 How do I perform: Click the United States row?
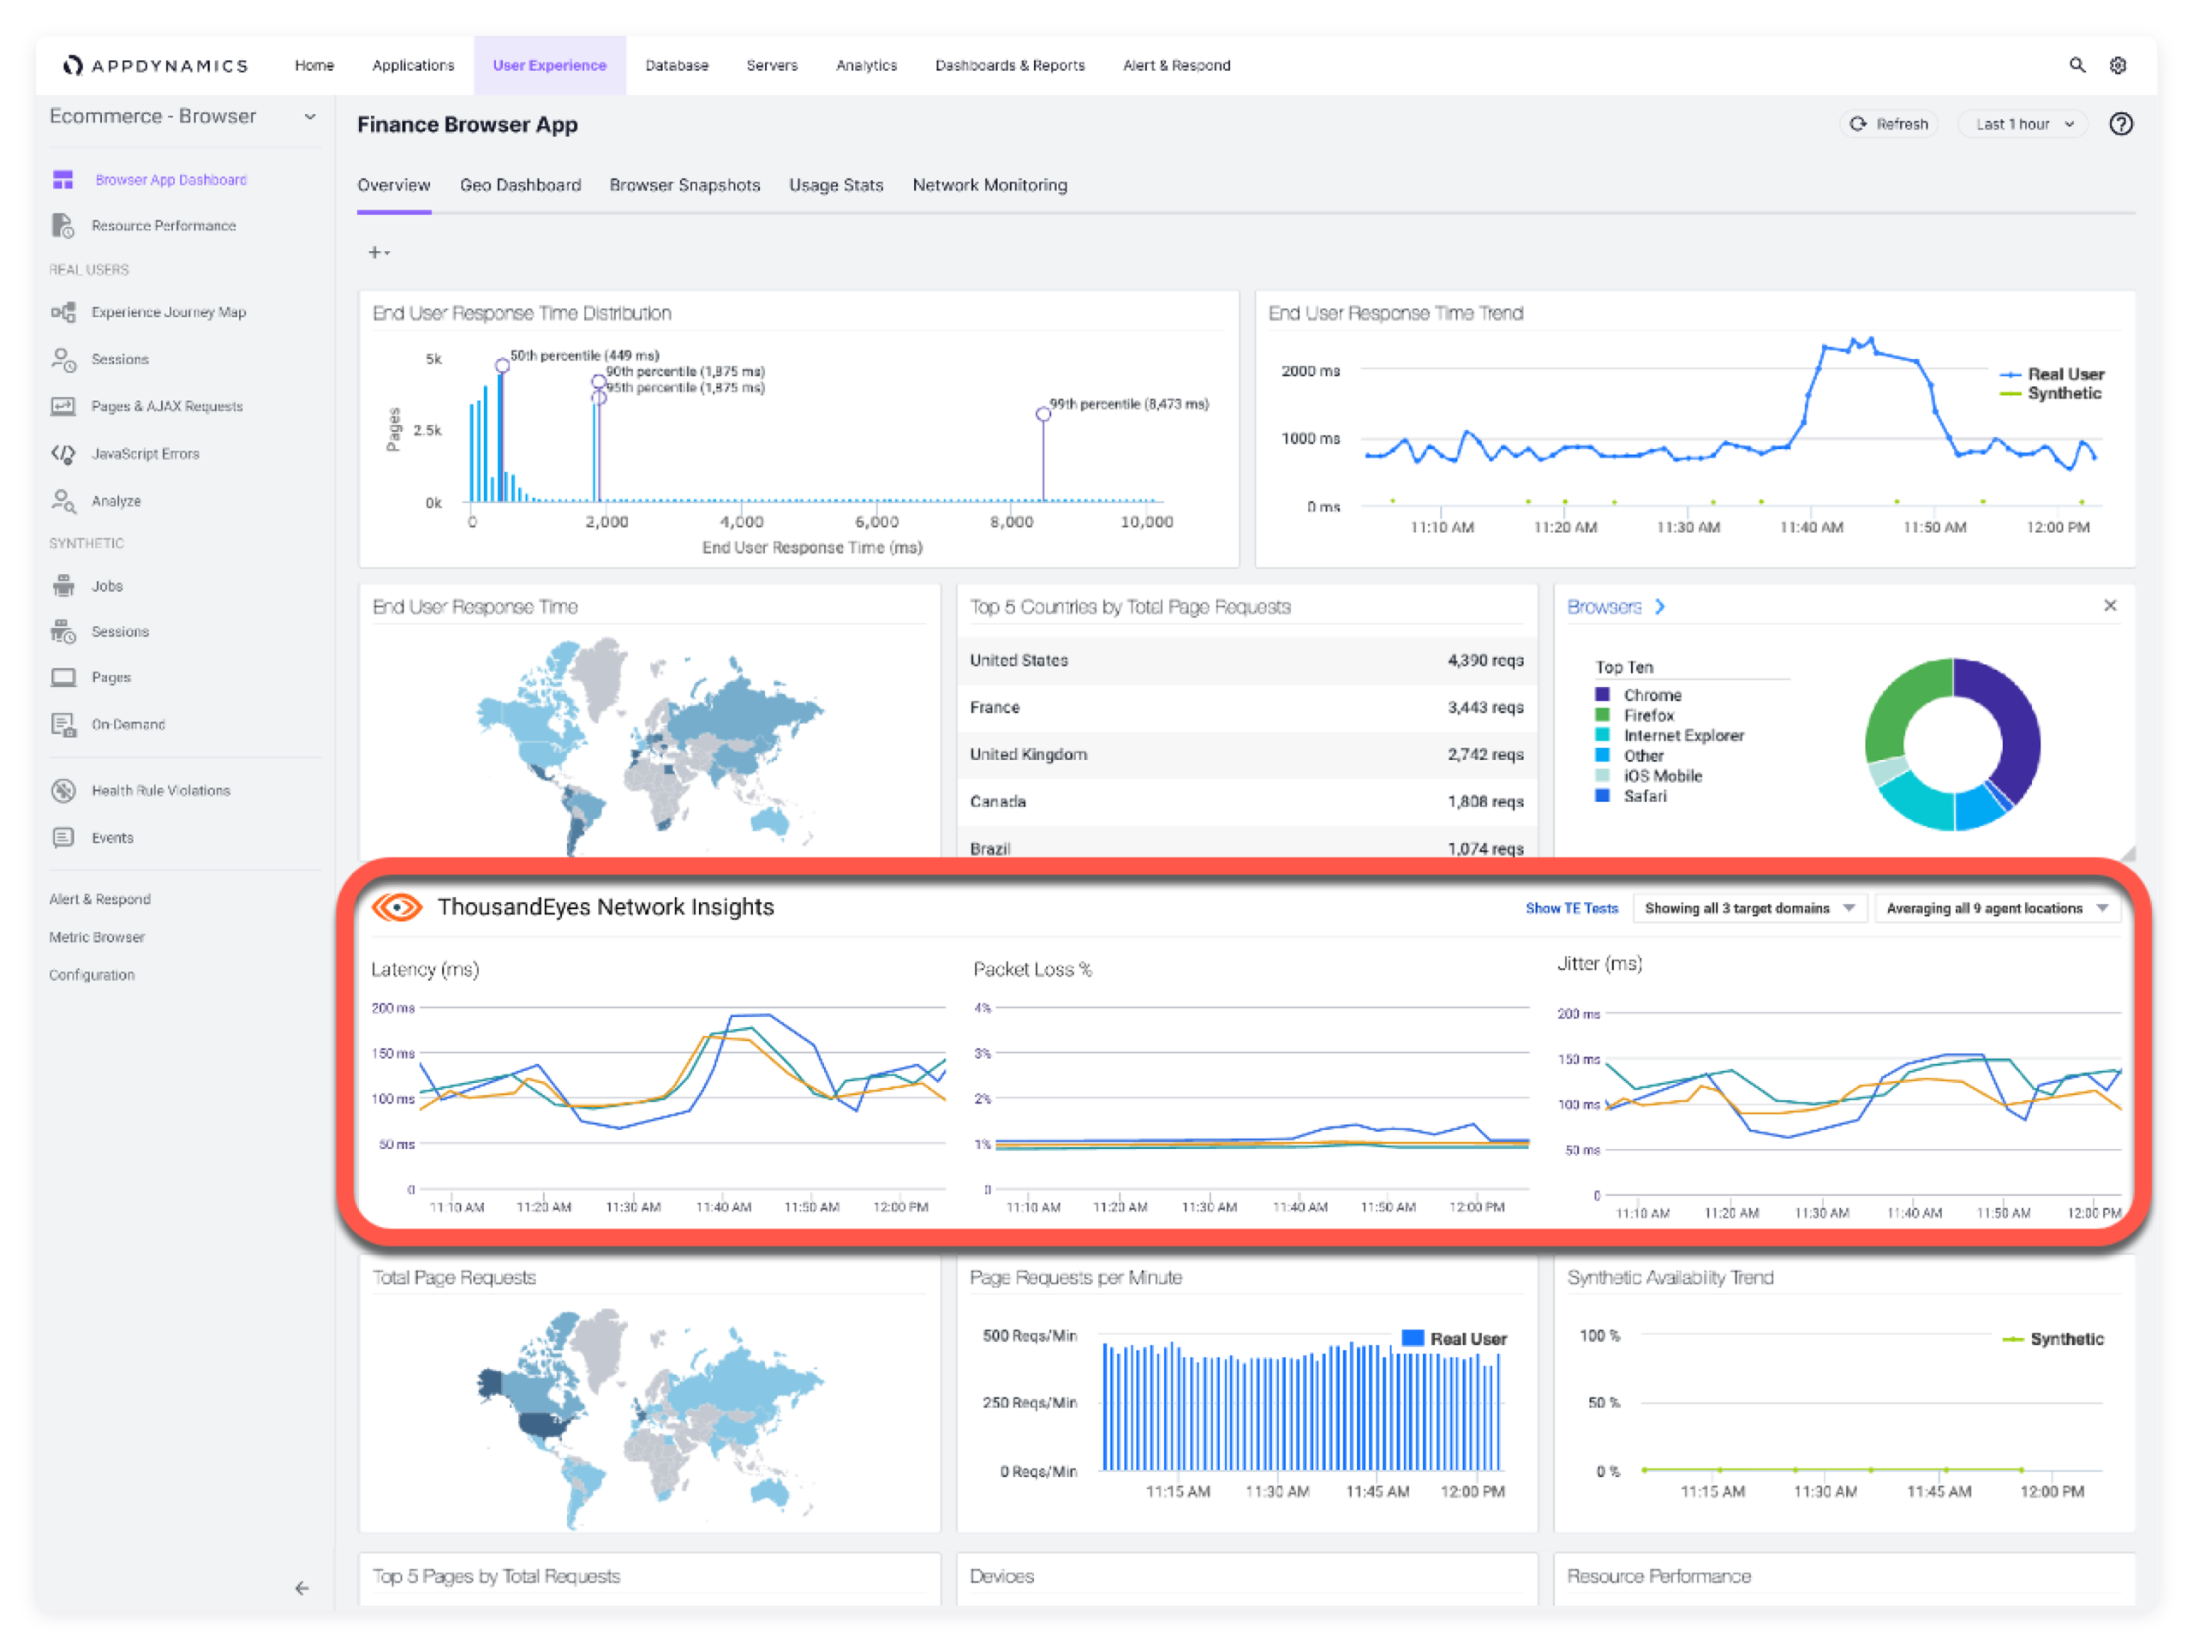click(x=1247, y=661)
